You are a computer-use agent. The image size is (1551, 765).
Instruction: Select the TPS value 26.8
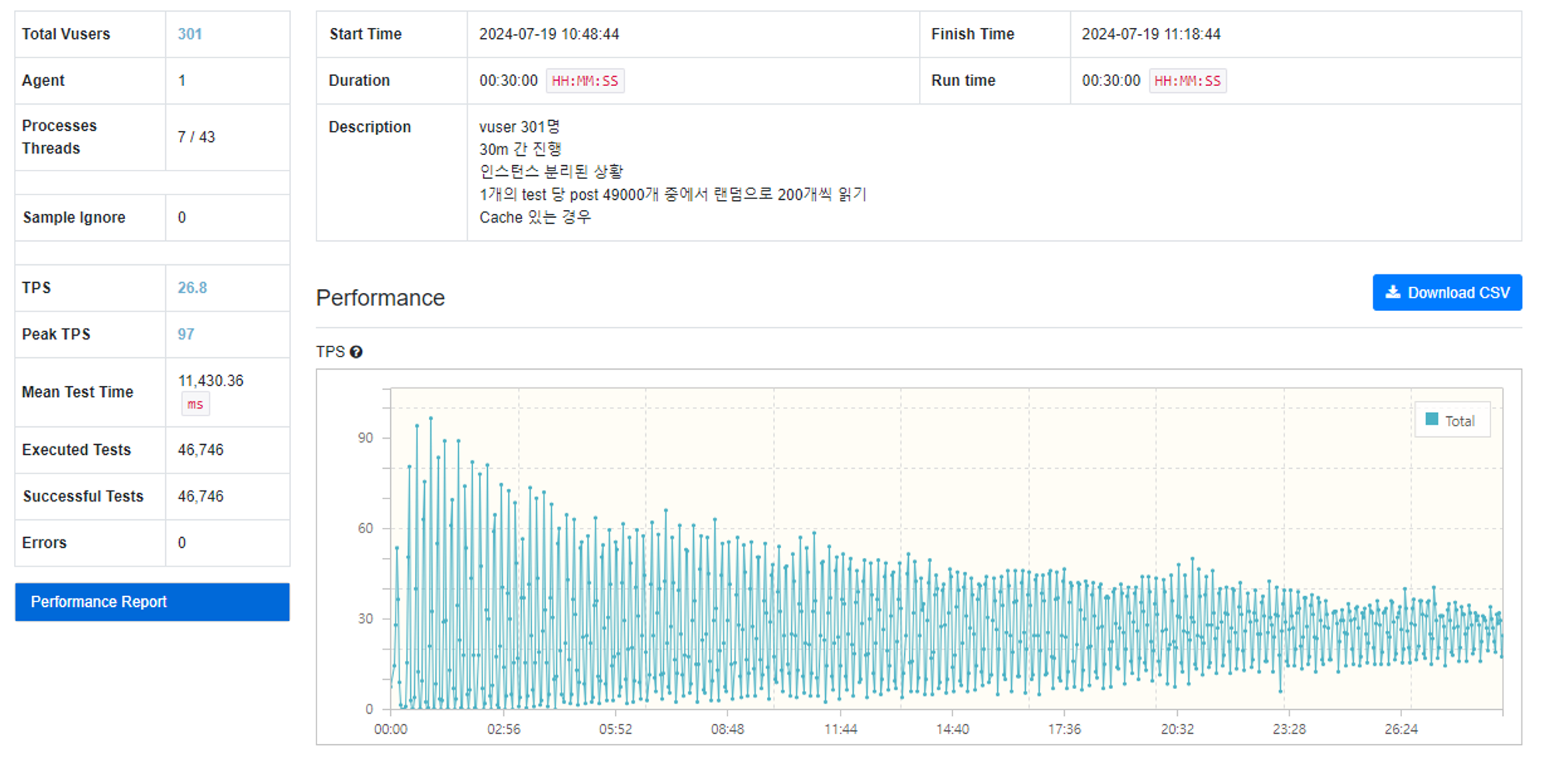(x=192, y=288)
